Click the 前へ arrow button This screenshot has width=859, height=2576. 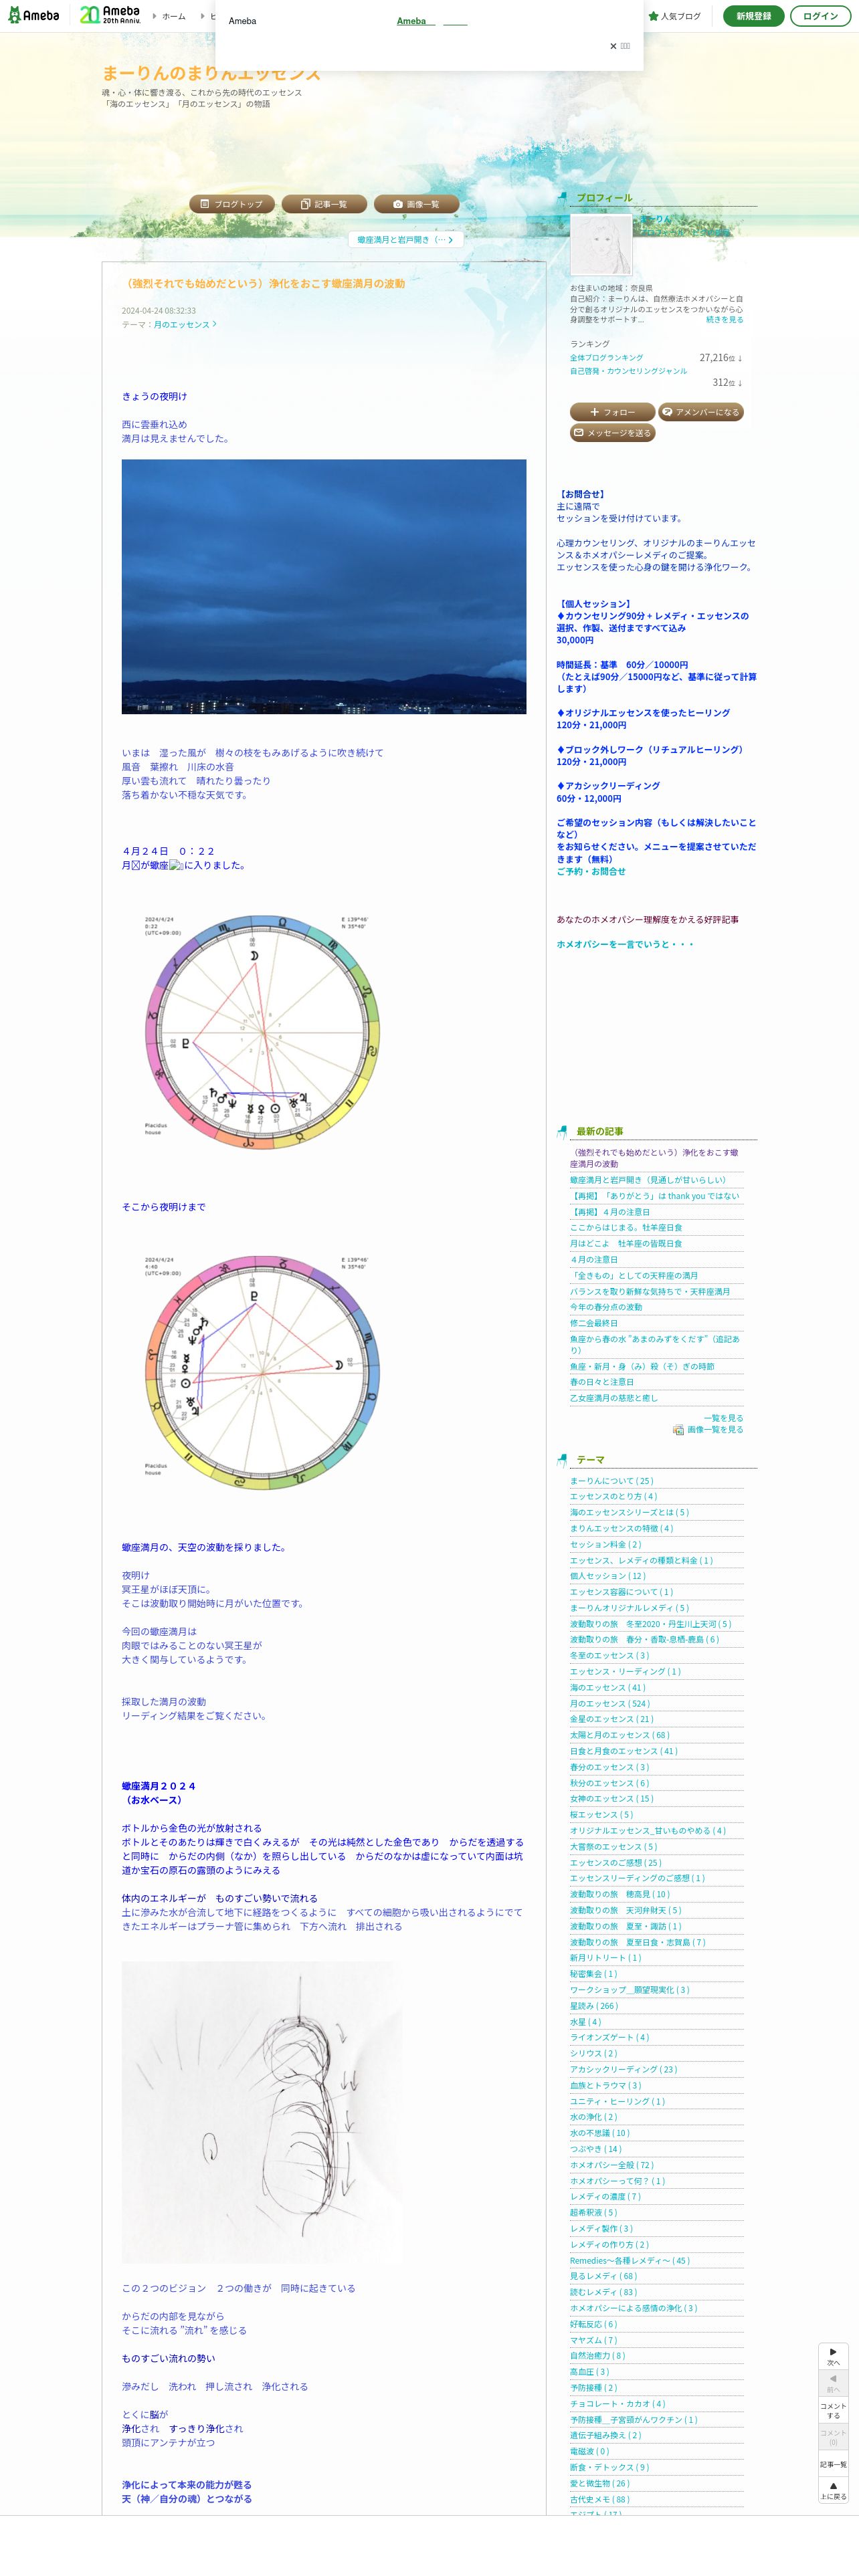tap(833, 2383)
